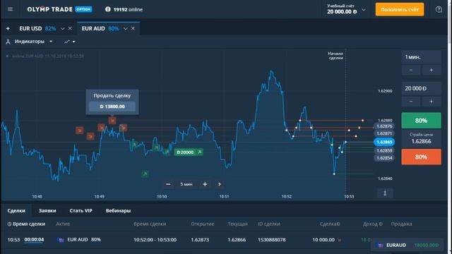Screen dimensions: 452x254
Task: Open the Сделки tab
Action: click(x=16, y=210)
